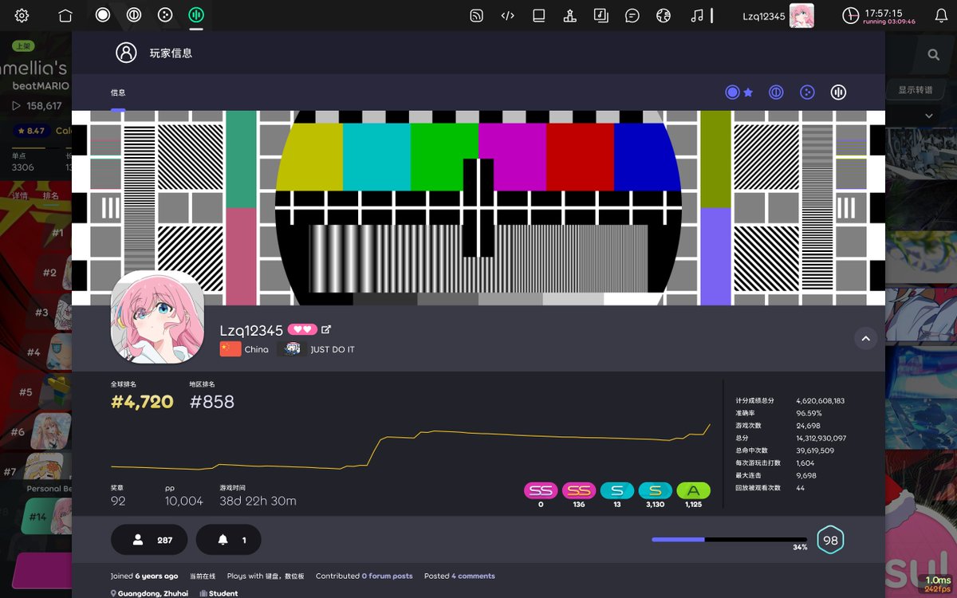Open notifications bell in top bar
This screenshot has height=598, width=957.
click(941, 15)
